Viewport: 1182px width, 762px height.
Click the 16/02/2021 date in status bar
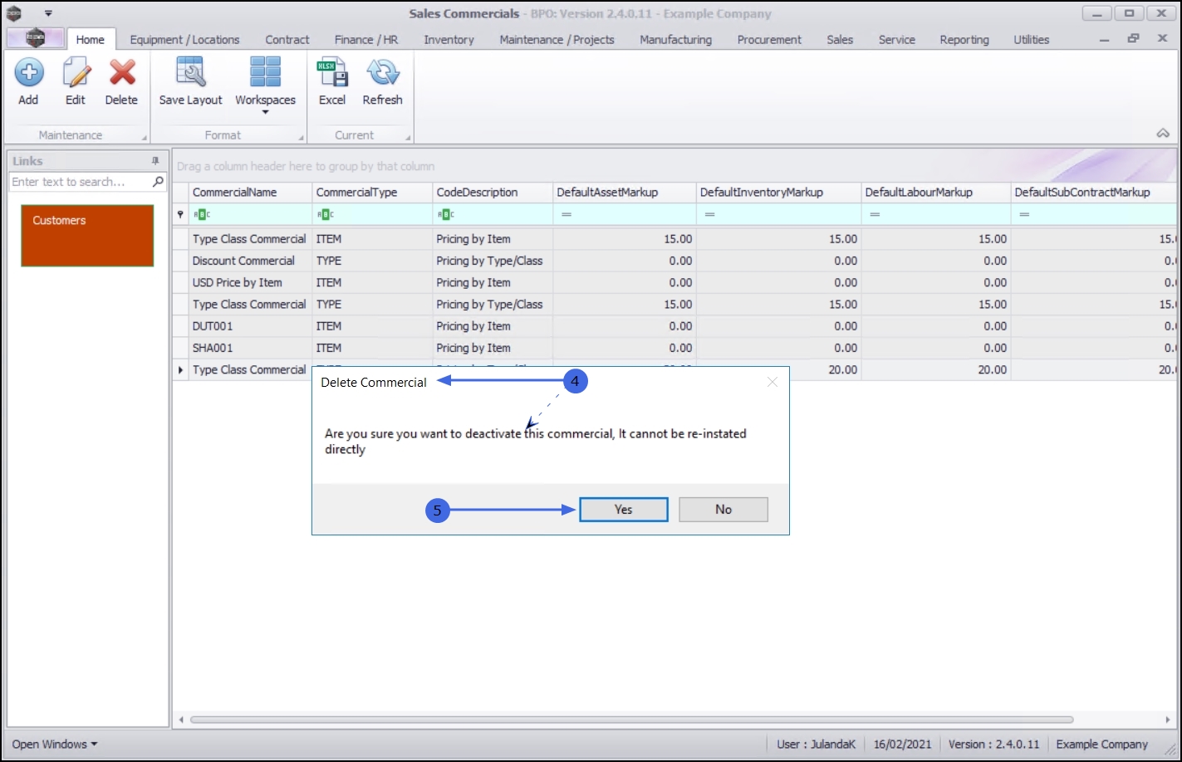[902, 744]
